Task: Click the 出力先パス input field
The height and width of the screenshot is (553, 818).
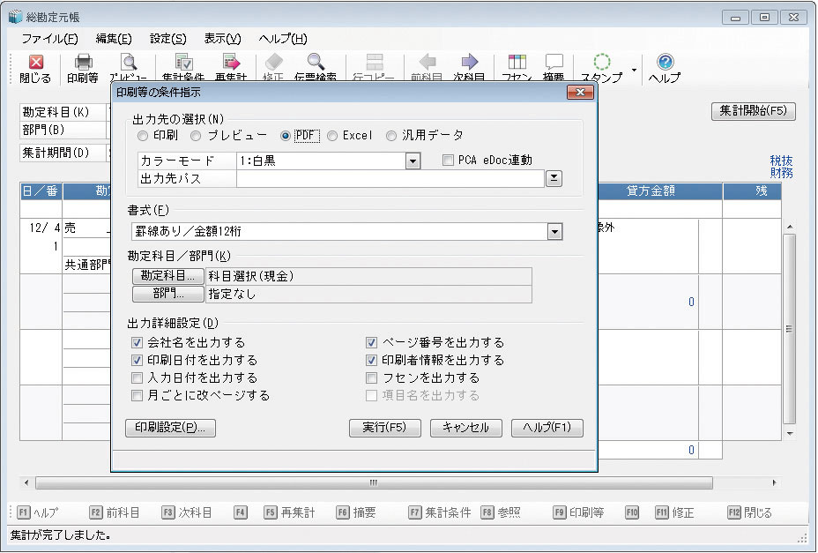Action: tap(390, 178)
